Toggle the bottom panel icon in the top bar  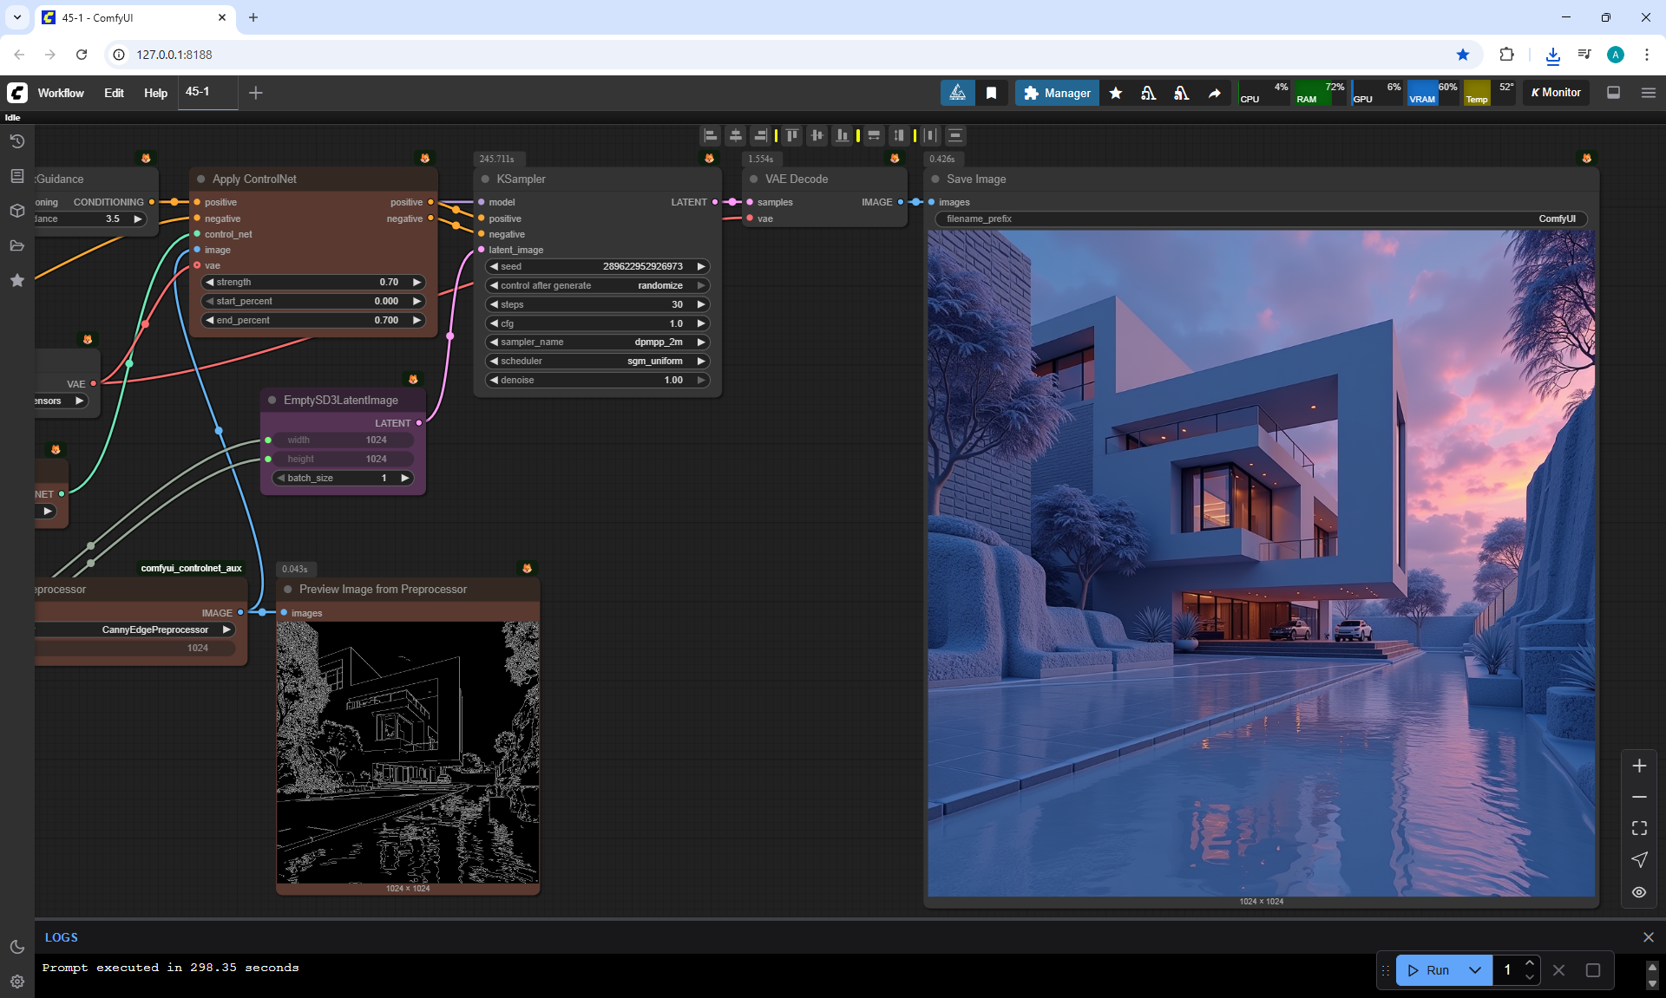[x=1613, y=93]
